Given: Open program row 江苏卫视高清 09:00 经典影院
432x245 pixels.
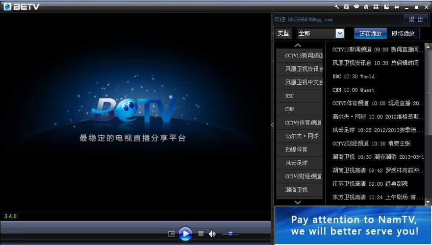Looking at the screenshot, I should pos(370,184).
